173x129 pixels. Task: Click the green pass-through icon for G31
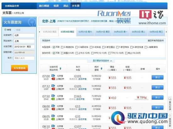pos(53,119)
